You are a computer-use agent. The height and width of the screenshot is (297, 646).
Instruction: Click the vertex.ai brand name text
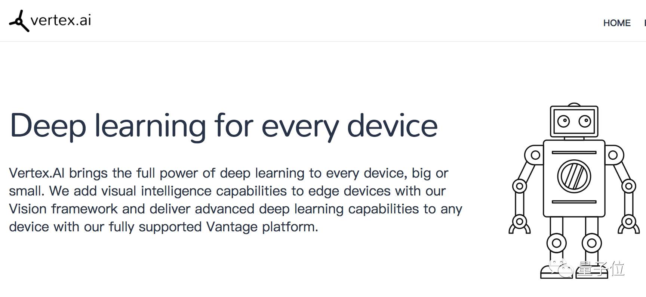[x=61, y=20]
